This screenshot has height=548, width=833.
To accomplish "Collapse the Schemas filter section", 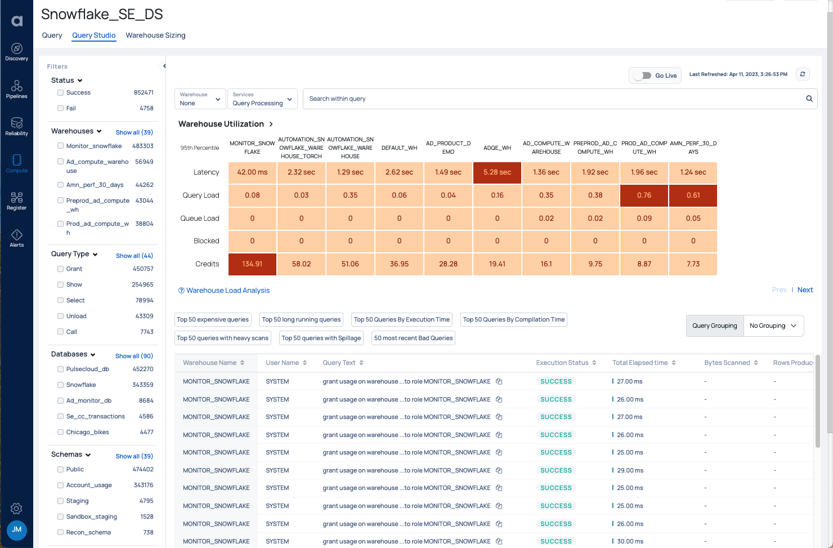I will point(88,455).
